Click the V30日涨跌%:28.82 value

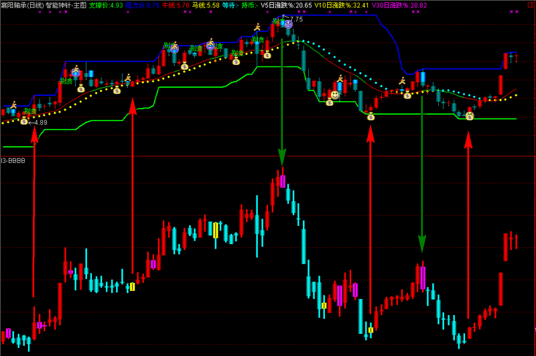click(399, 5)
